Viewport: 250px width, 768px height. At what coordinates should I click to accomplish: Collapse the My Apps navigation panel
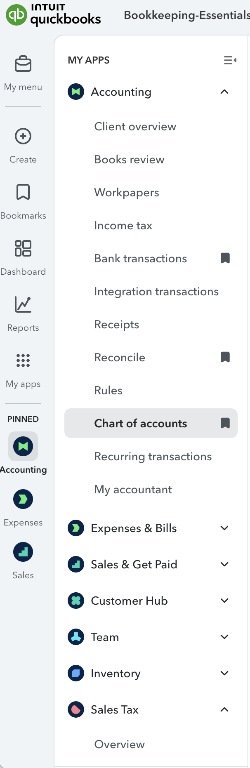pos(230,60)
